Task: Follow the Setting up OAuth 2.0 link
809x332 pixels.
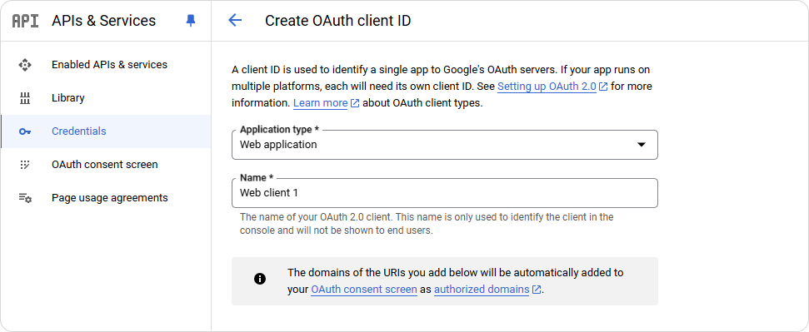Action: (x=547, y=87)
